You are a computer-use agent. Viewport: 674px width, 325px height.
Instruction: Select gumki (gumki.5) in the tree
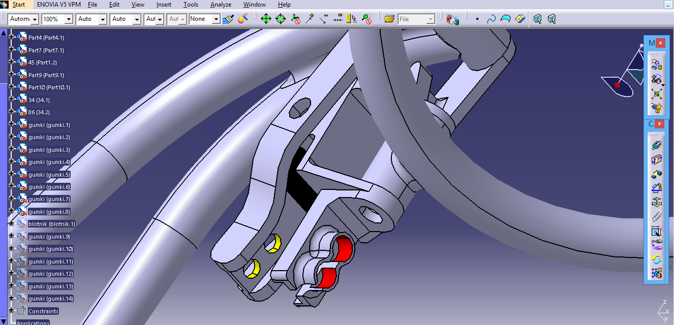[x=49, y=175]
